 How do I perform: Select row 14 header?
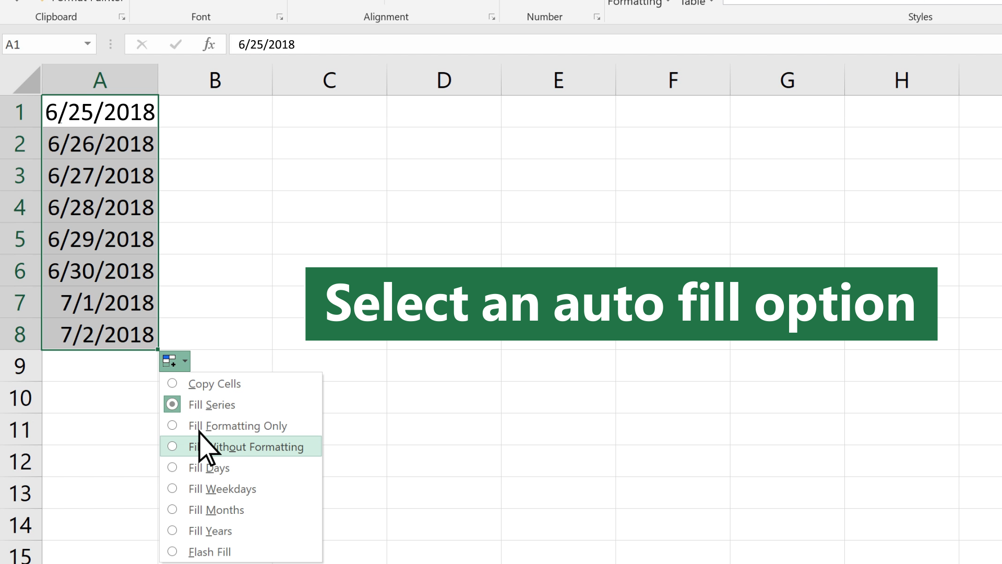click(x=20, y=525)
